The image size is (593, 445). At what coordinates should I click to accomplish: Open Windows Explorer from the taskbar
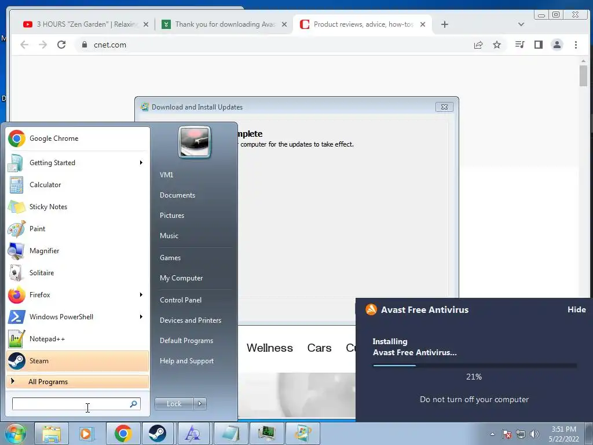pos(52,433)
